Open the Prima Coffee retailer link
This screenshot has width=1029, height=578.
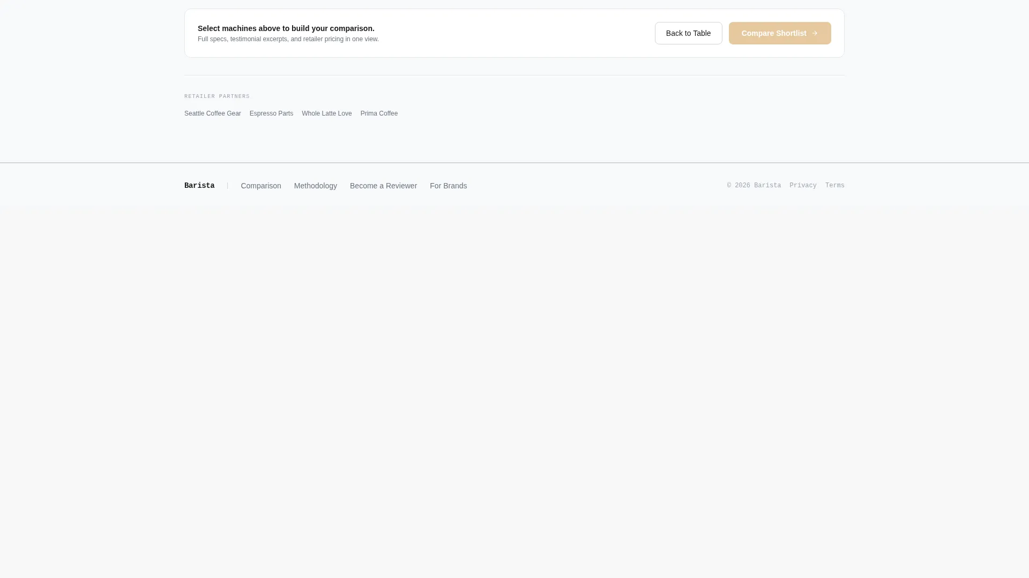click(x=379, y=113)
